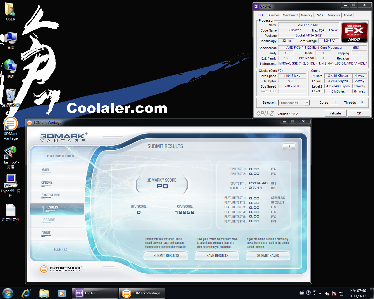Close the CPU-Z window

pyautogui.click(x=364, y=5)
